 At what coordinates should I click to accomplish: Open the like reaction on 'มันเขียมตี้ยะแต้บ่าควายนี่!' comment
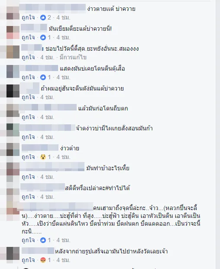tap(43, 37)
